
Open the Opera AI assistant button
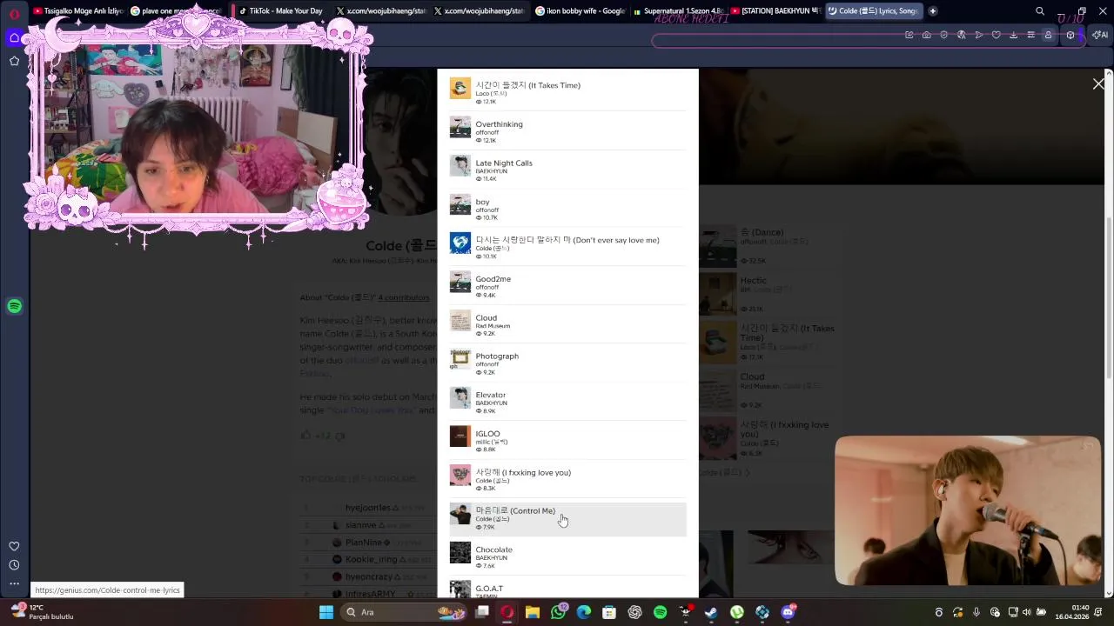point(1100,35)
